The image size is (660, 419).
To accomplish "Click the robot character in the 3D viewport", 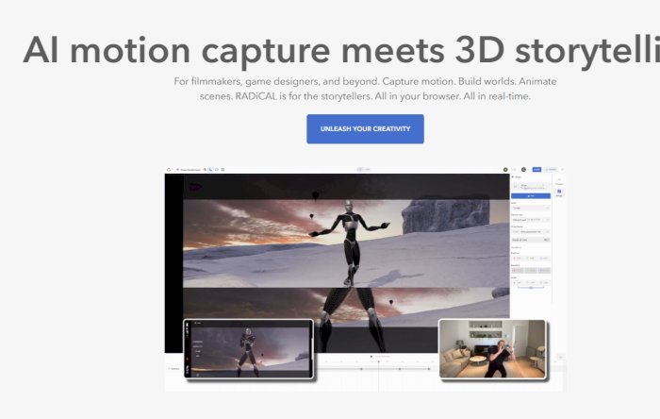I will pyautogui.click(x=350, y=243).
